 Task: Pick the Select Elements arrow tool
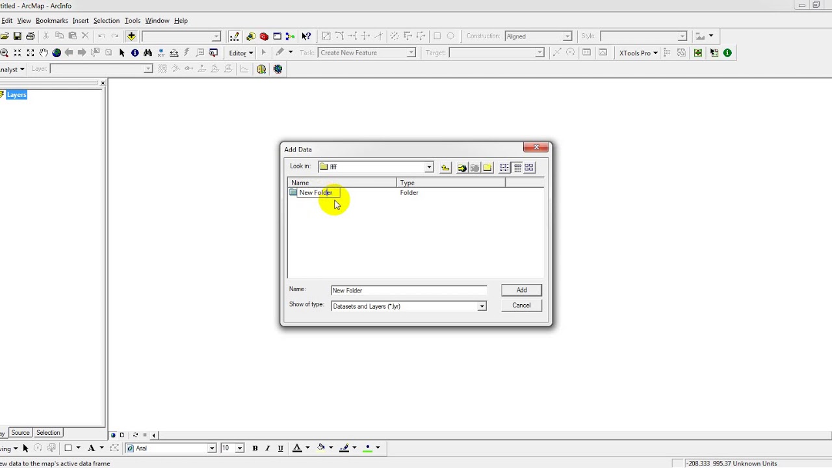click(122, 53)
